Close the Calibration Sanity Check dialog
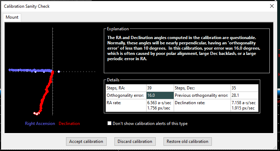Viewport: 280px width, 151px height. click(x=272, y=6)
